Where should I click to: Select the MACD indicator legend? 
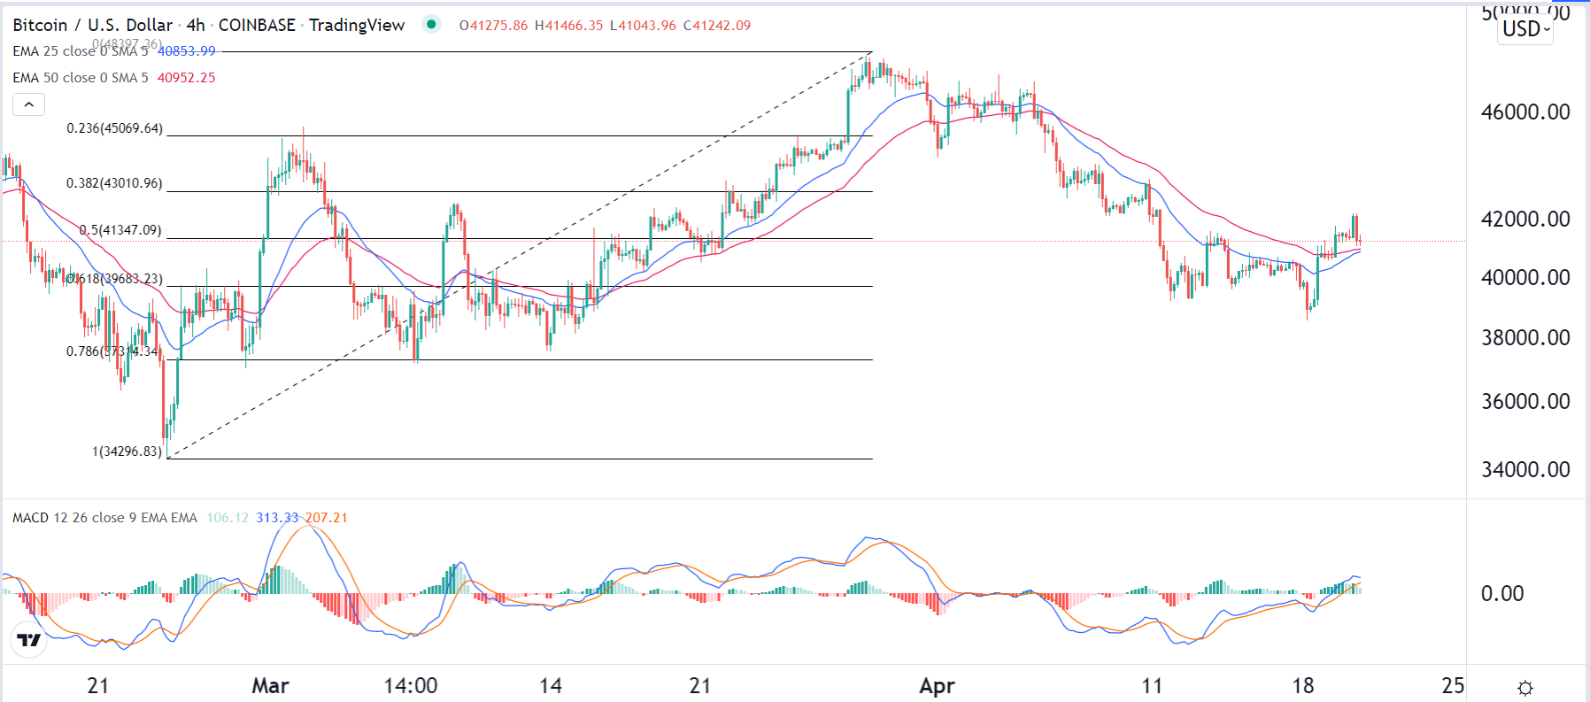pos(104,518)
